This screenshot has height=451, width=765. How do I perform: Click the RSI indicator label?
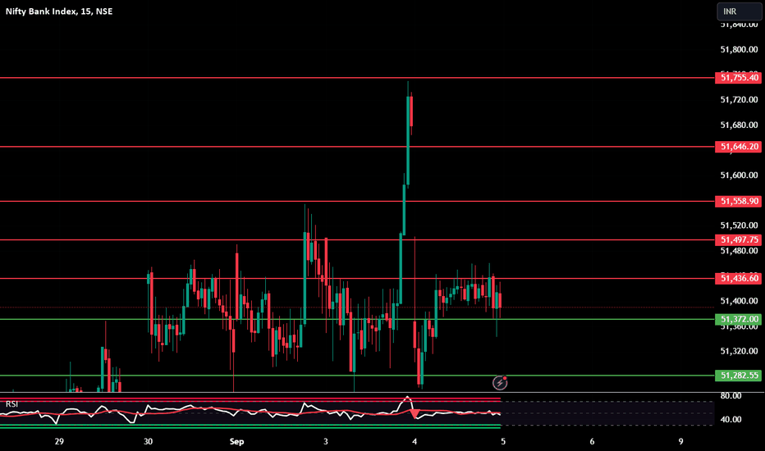pyautogui.click(x=11, y=403)
